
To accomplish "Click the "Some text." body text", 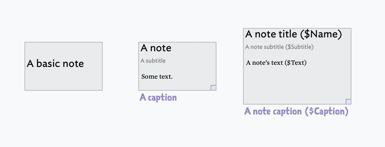I will tap(157, 77).
